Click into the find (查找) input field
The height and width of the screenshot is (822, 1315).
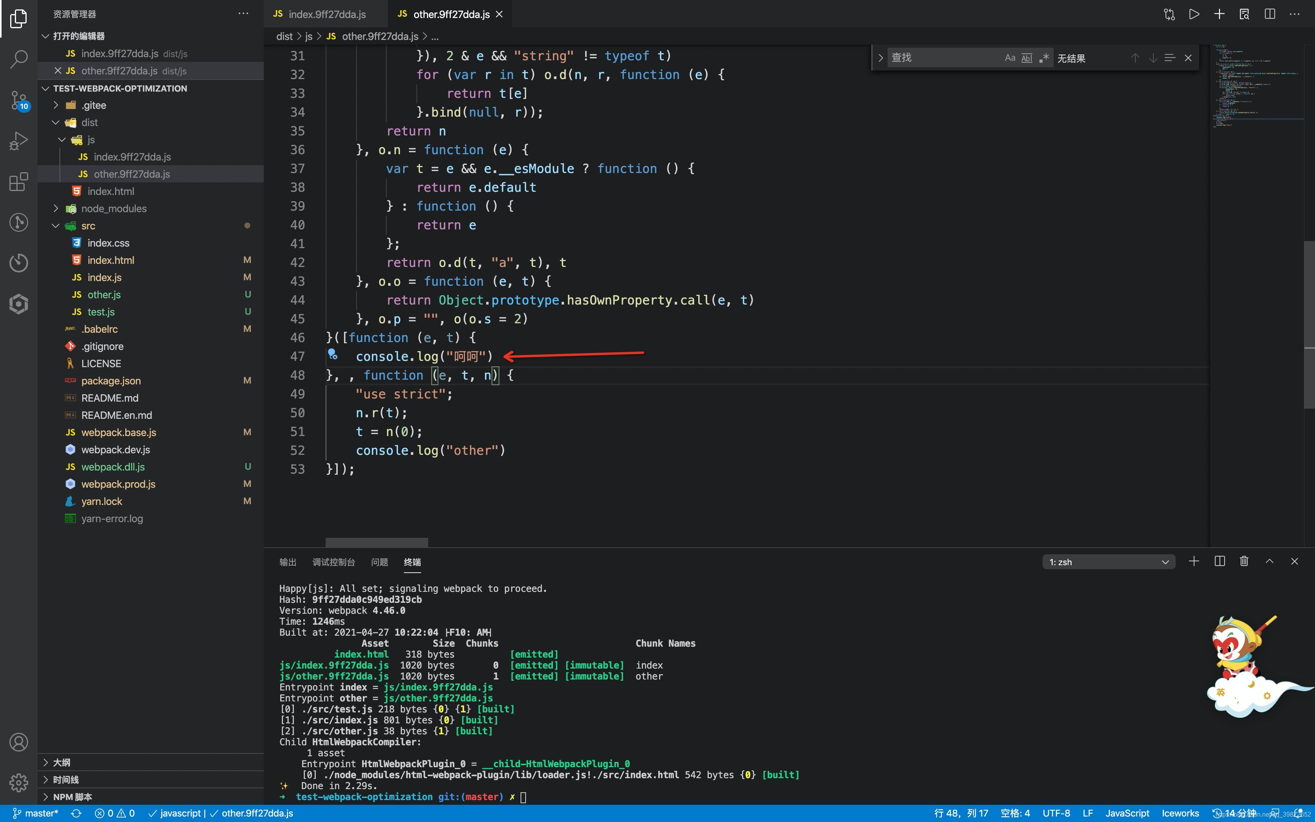pos(946,58)
